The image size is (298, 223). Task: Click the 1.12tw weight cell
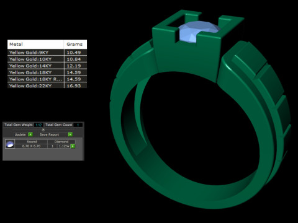point(64,146)
